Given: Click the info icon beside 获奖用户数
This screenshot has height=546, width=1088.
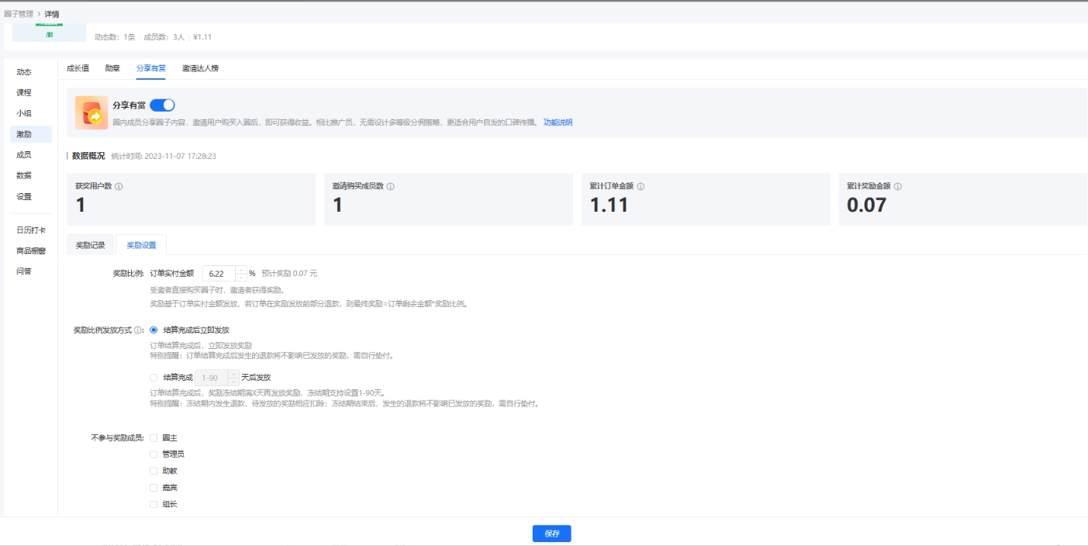Looking at the screenshot, I should [119, 185].
